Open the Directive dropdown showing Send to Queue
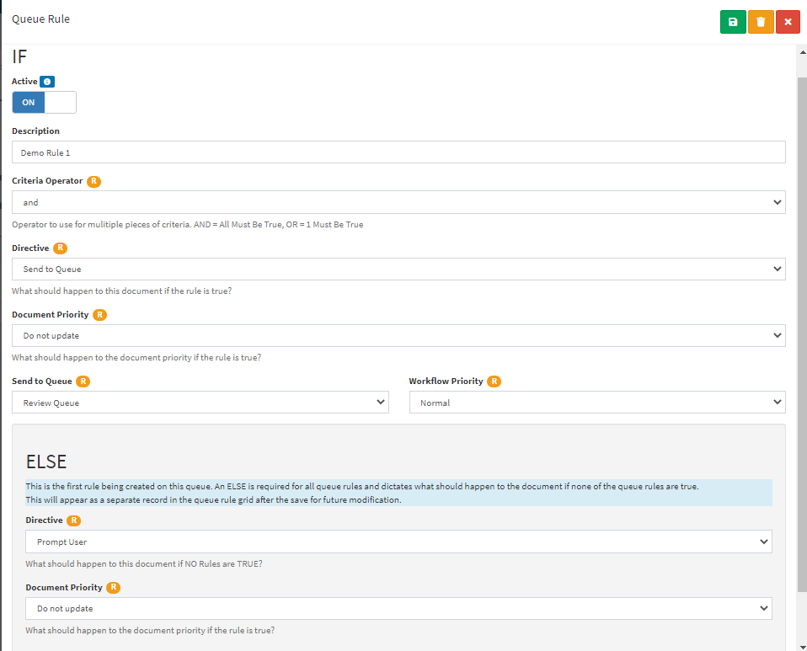 point(398,269)
